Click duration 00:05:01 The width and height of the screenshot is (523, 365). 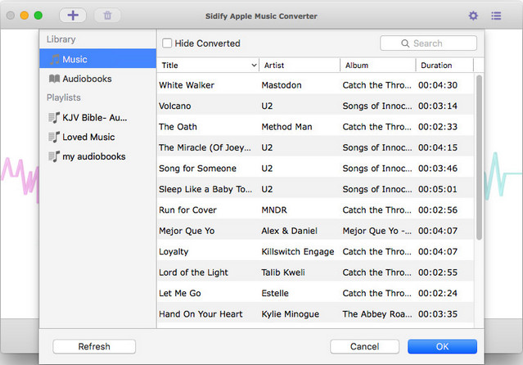[x=438, y=189]
